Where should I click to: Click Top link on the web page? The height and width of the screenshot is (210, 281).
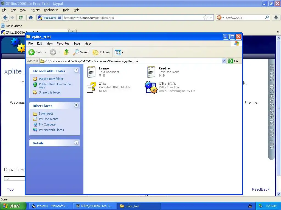(10, 189)
